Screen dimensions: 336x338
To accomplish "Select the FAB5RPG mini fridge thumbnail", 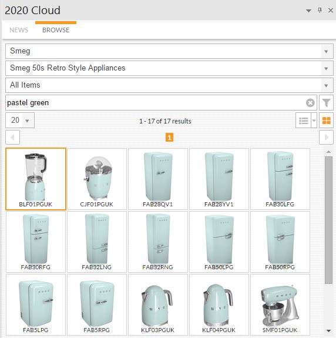I will click(x=97, y=305).
